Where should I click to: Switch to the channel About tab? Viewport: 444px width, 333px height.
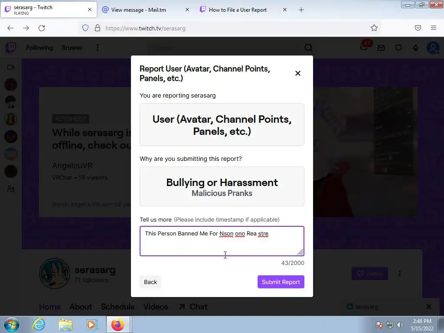pyautogui.click(x=81, y=307)
